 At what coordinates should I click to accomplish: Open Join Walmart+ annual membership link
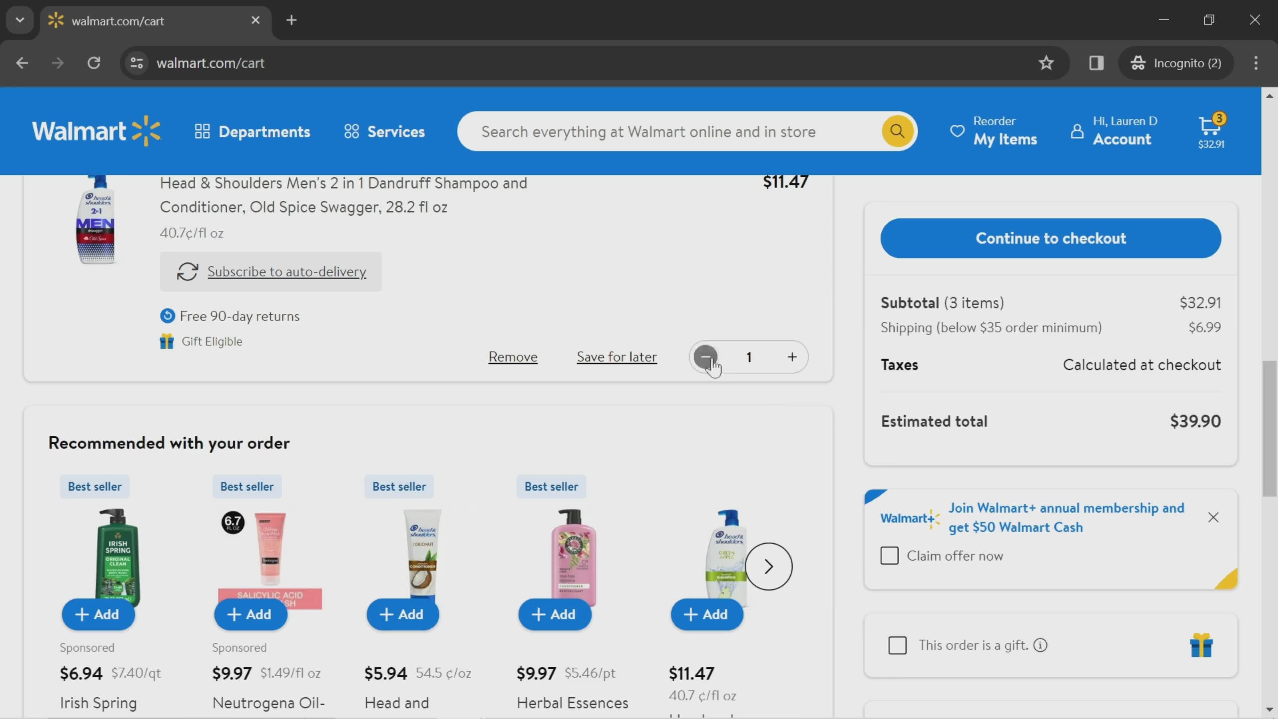(1066, 517)
